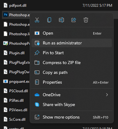Choose Share with Skype

coord(72,104)
